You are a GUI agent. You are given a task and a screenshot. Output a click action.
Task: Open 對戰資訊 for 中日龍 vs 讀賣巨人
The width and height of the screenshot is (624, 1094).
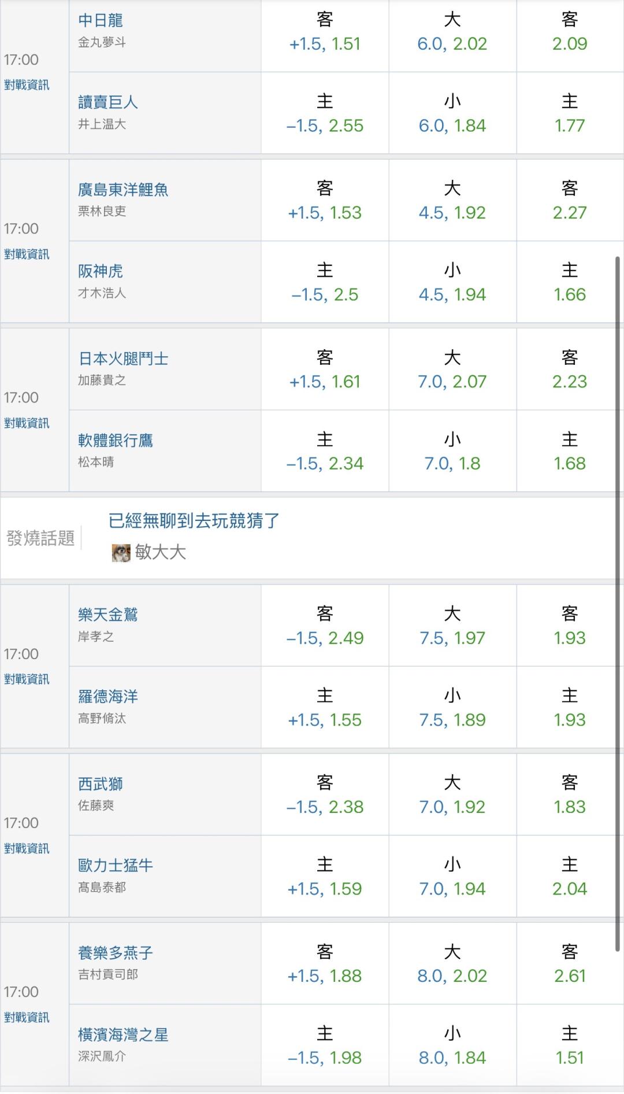[x=27, y=85]
